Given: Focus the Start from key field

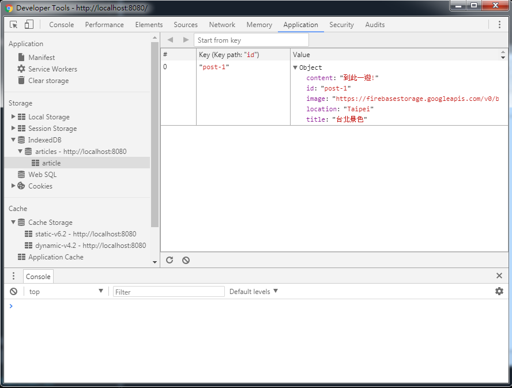Looking at the screenshot, I should point(251,40).
